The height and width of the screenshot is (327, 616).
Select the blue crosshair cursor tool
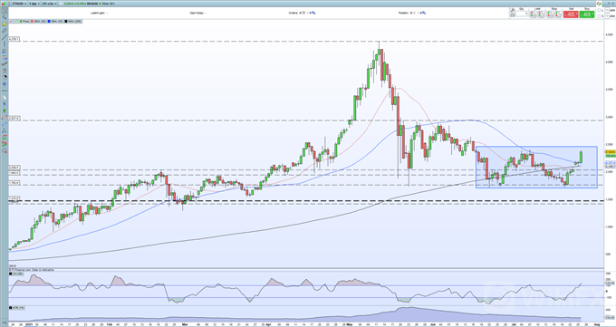pyautogui.click(x=5, y=83)
